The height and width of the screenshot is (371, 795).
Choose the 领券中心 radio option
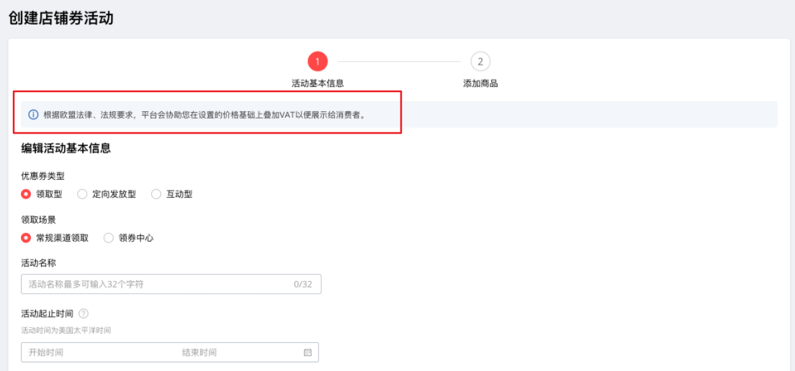(x=109, y=238)
